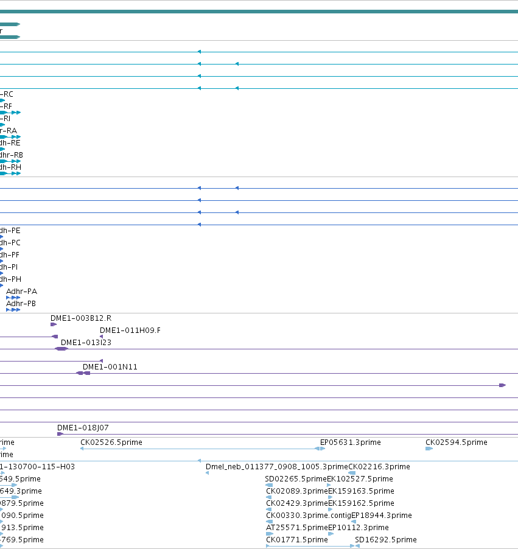Select the SD02265.5prime label
518x549 pixels.
[296, 478]
